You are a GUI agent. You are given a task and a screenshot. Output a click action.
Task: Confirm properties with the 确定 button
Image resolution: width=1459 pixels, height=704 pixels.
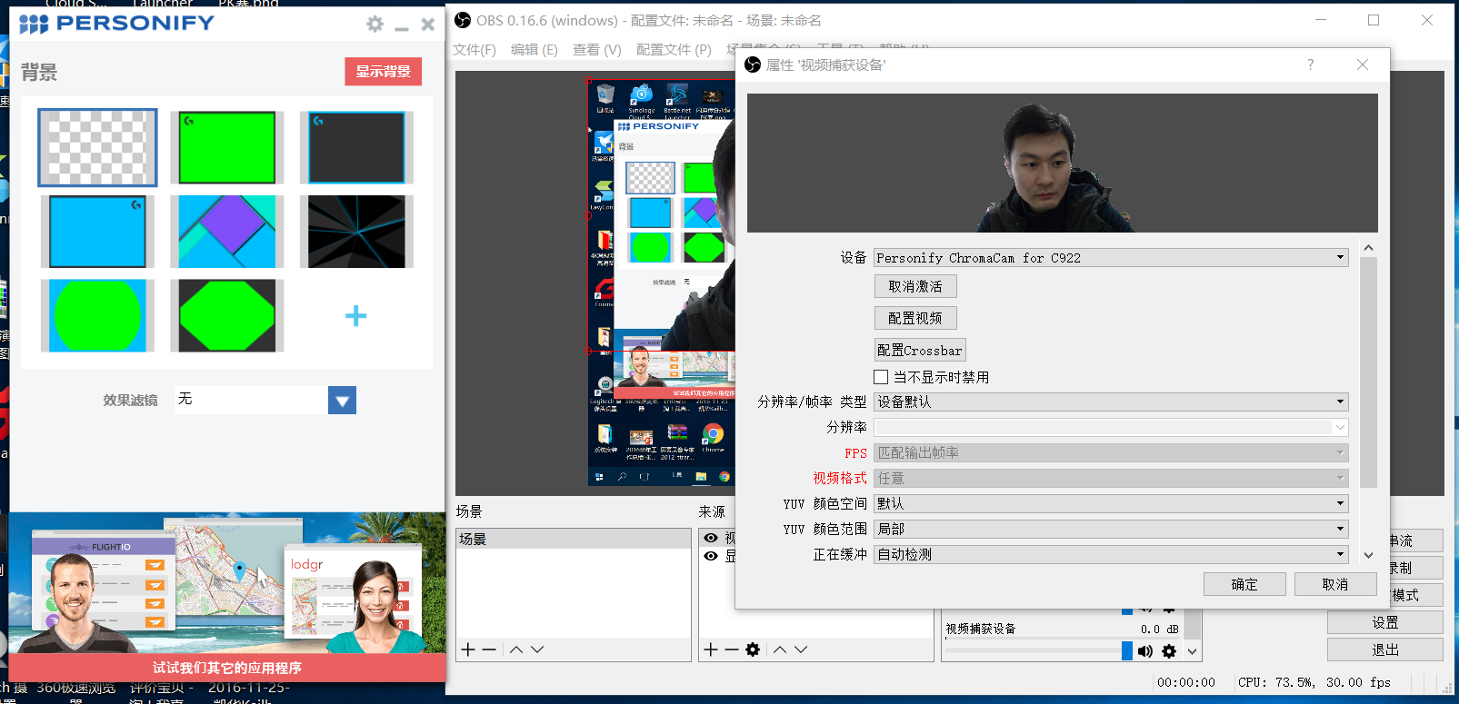pyautogui.click(x=1244, y=584)
